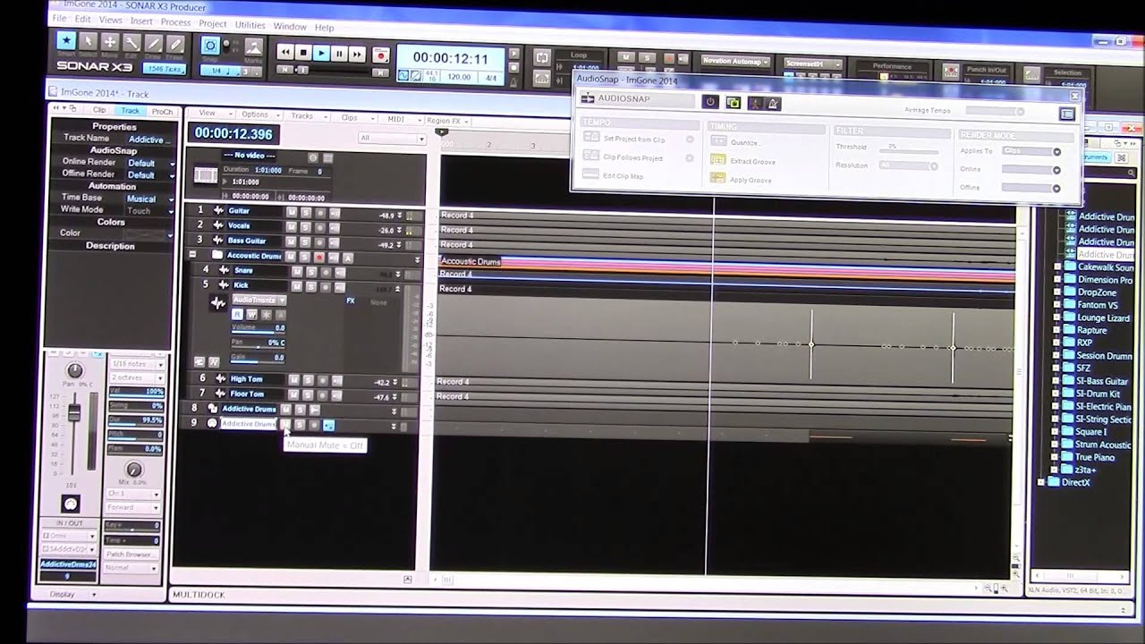Collapse the Accoustic Drums track folder
1145x644 pixels.
tap(192, 255)
